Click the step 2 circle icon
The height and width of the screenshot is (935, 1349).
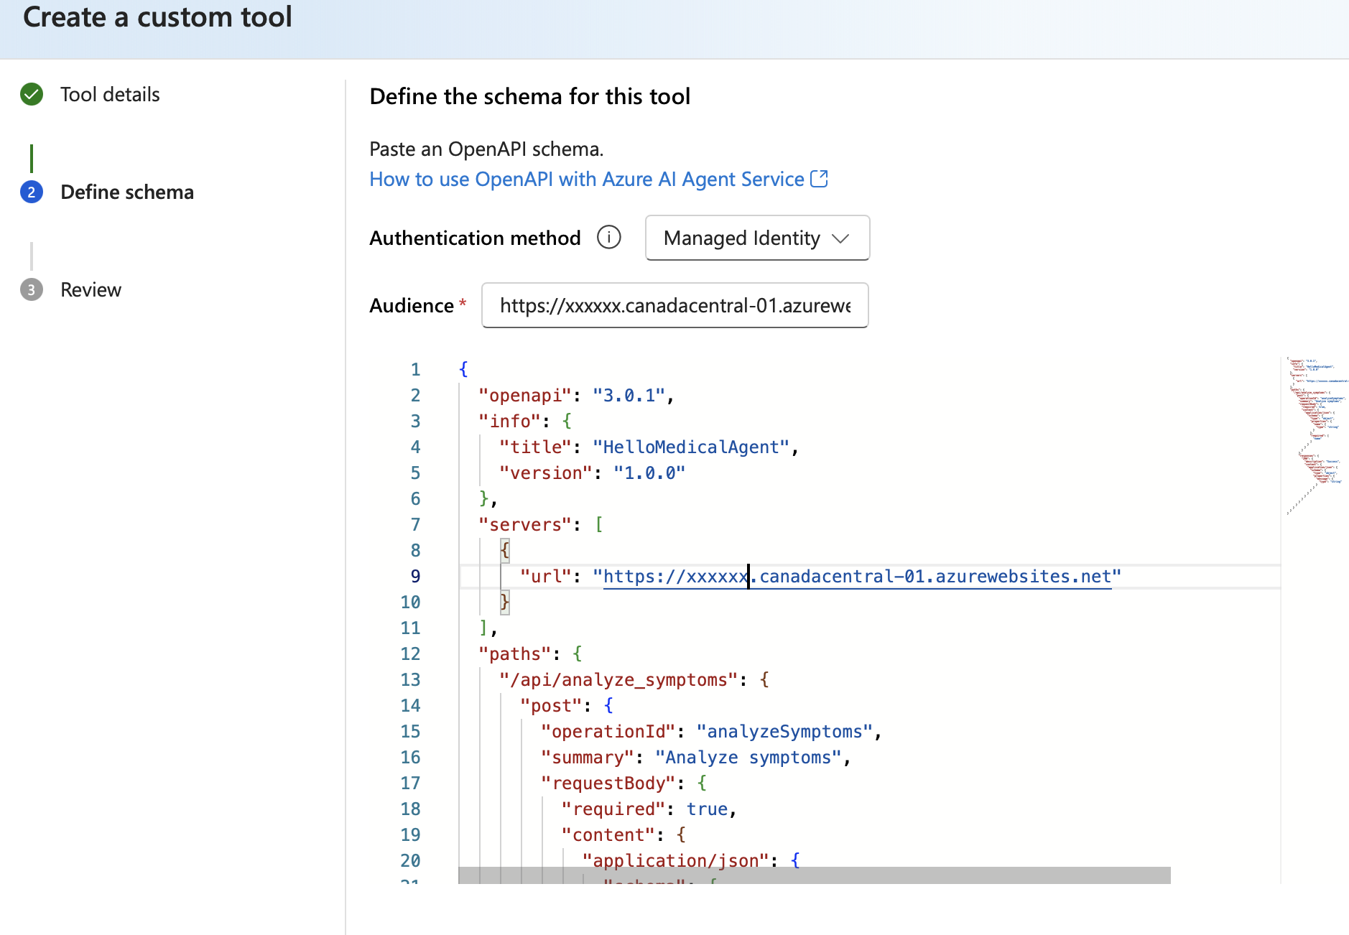click(x=32, y=192)
